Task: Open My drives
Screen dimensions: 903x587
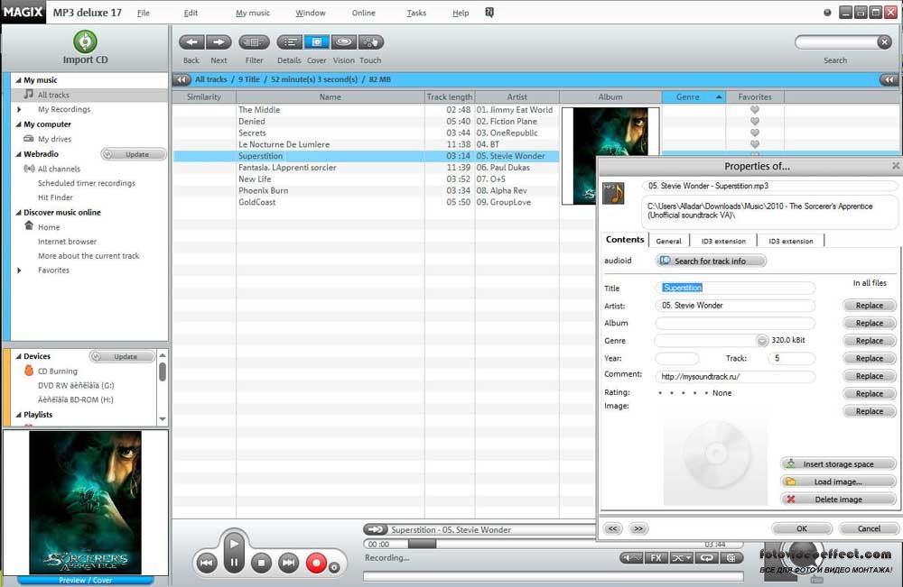Action: (x=54, y=139)
